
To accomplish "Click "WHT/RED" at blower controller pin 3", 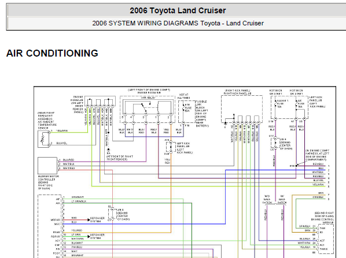I will click(x=69, y=168).
